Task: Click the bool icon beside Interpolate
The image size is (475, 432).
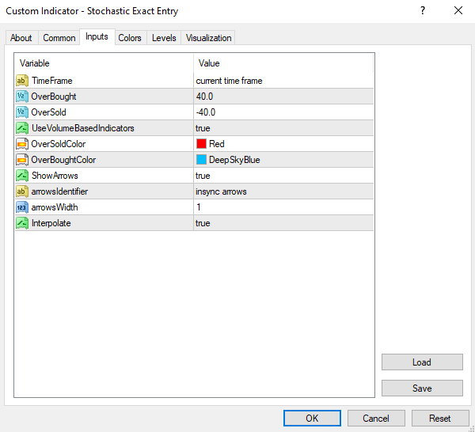Action: (x=22, y=223)
